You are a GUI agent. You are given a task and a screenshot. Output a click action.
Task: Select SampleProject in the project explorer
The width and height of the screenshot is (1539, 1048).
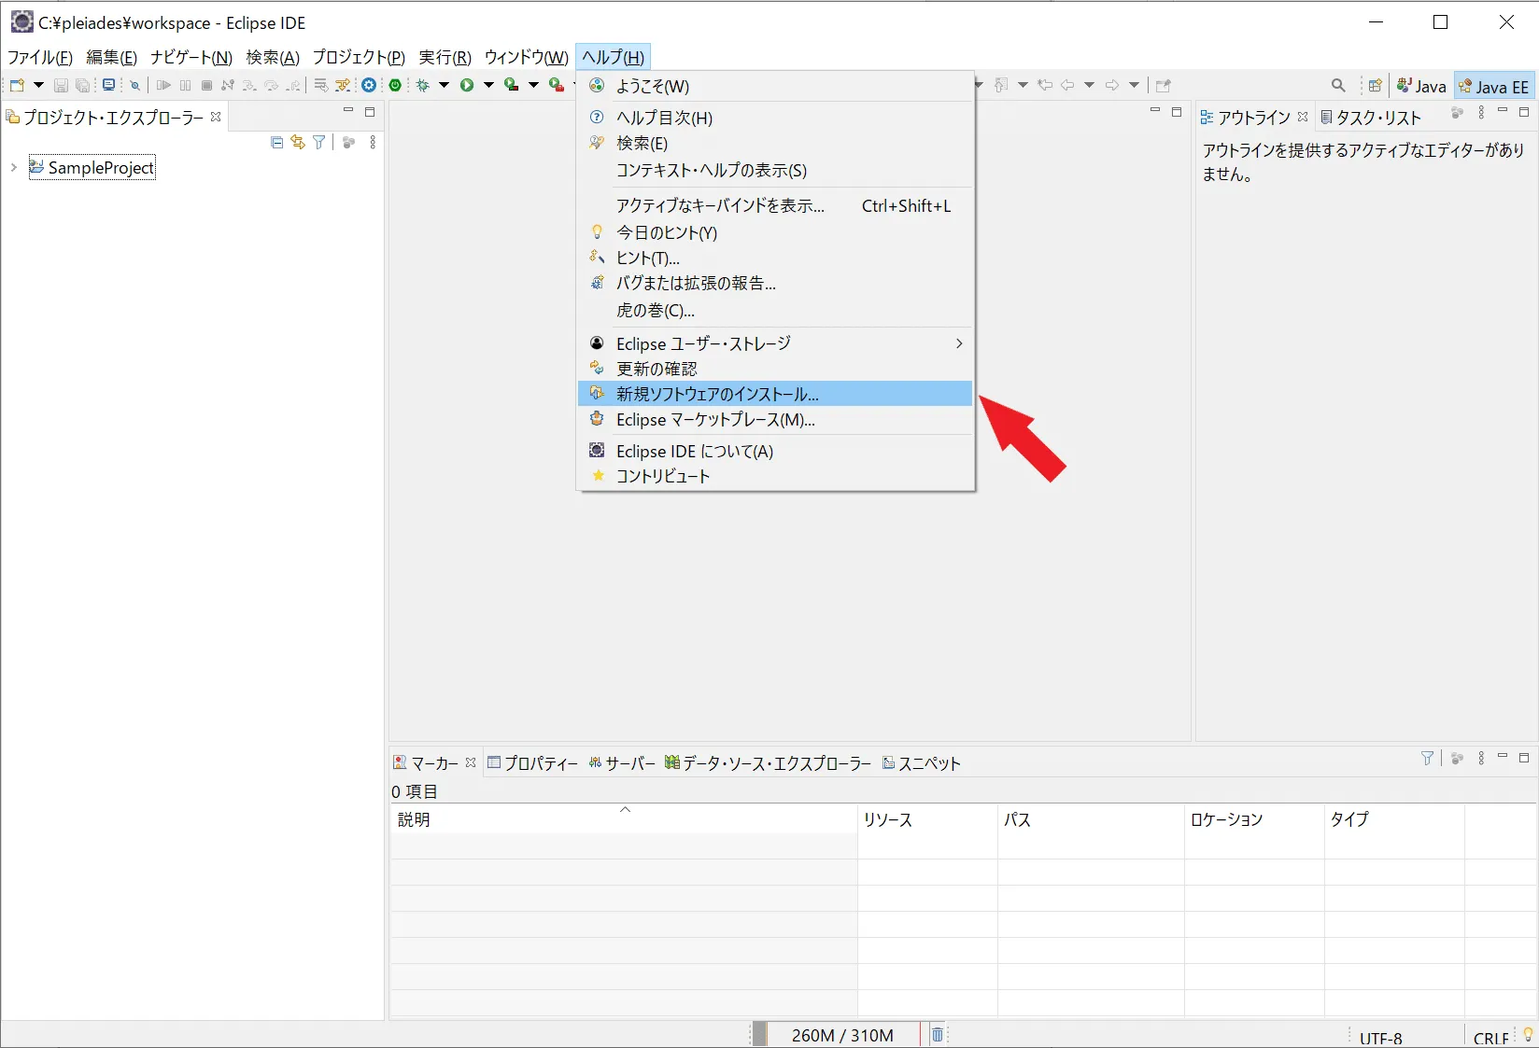(x=92, y=167)
